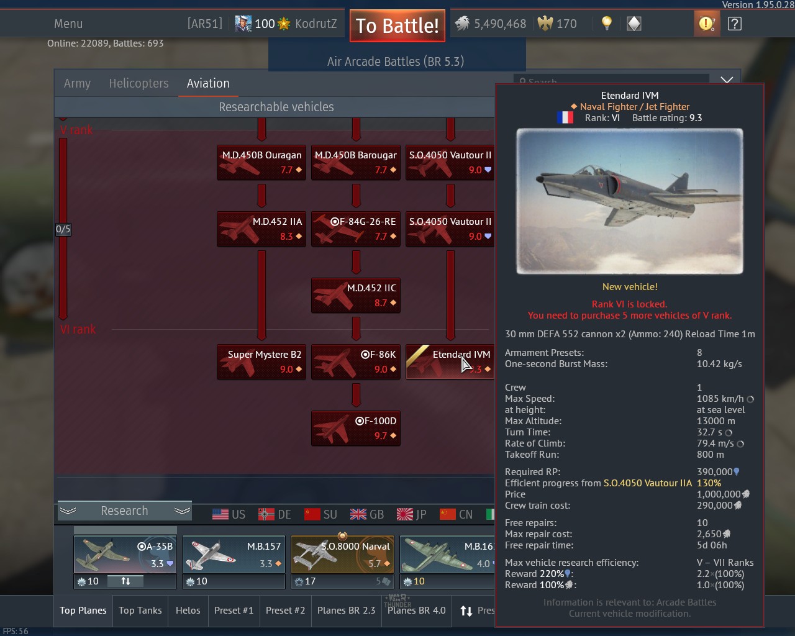Select the Aviation tab
The image size is (795, 636).
[208, 83]
